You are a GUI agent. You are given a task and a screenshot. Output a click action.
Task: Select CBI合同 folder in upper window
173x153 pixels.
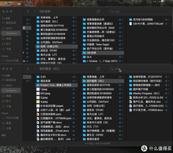(103, 53)
